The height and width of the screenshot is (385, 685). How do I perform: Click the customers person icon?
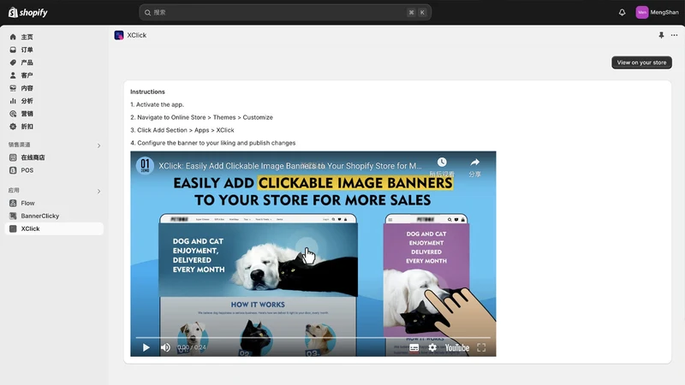pos(13,75)
